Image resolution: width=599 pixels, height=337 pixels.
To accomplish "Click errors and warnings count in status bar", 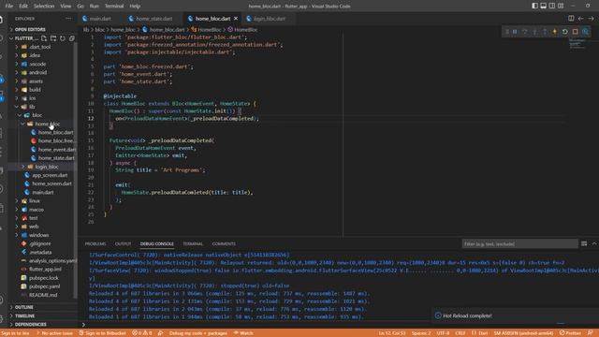I will pos(142,333).
